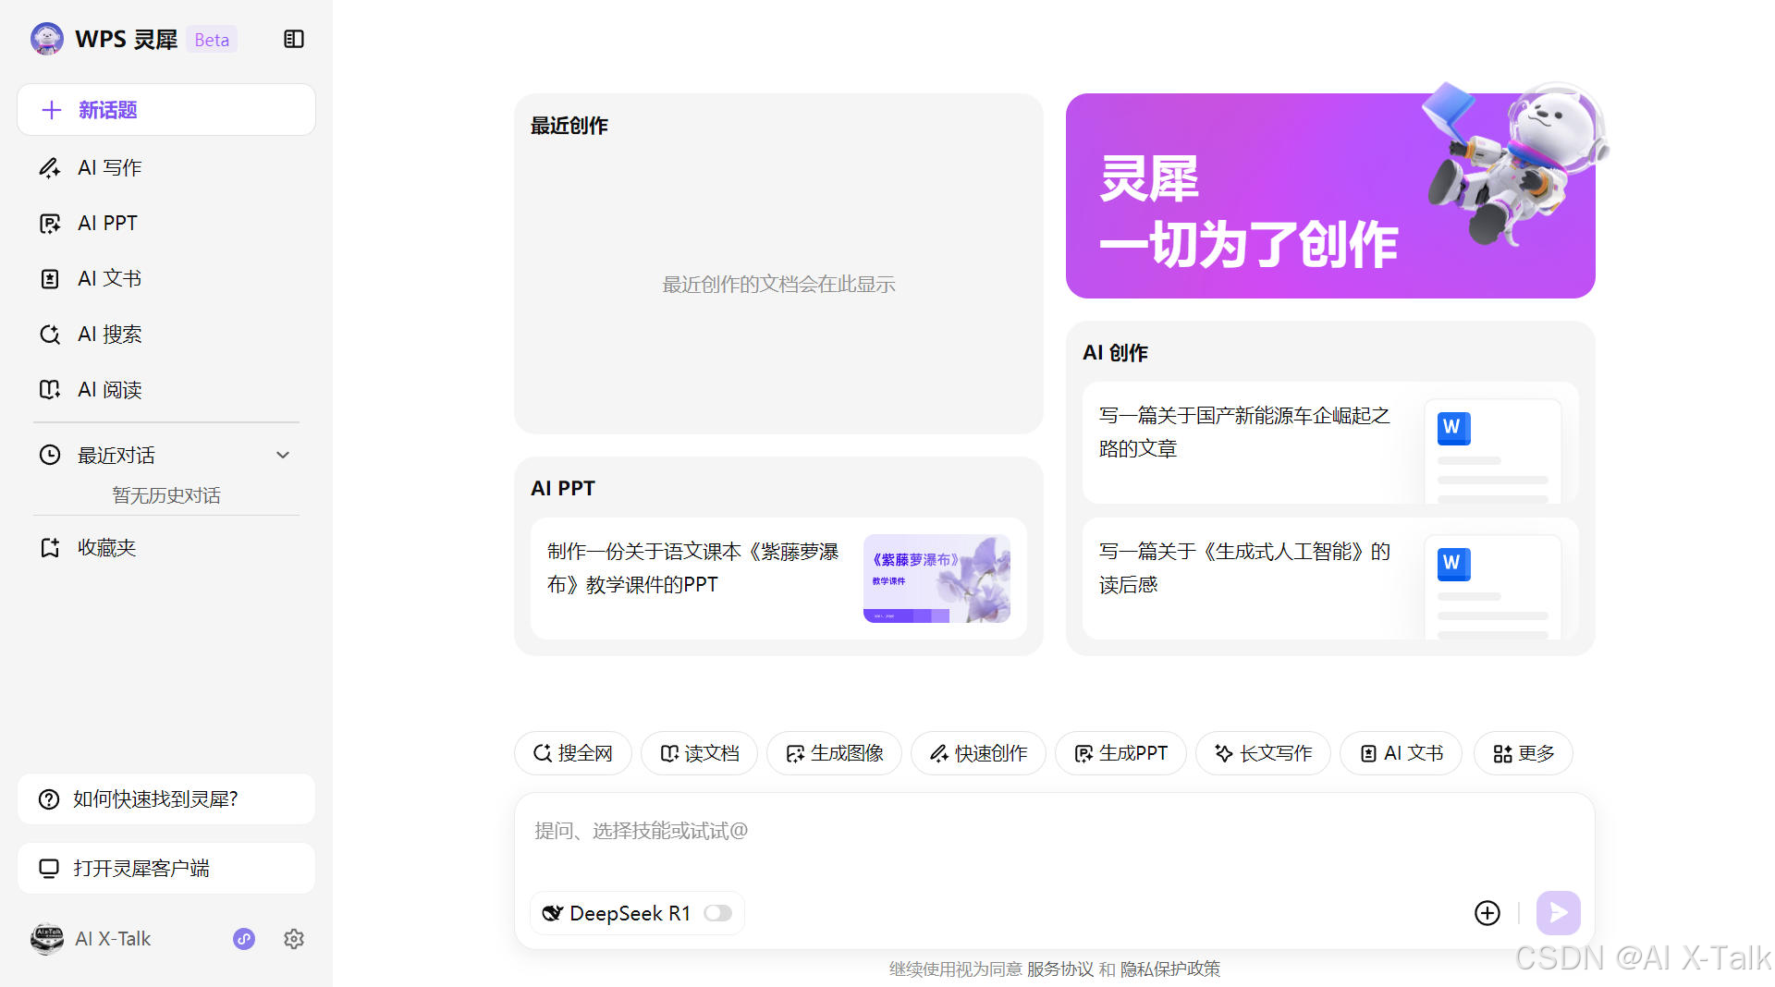The image size is (1775, 987).
Task: Open AI PPT in the sidebar
Action: coord(166,223)
